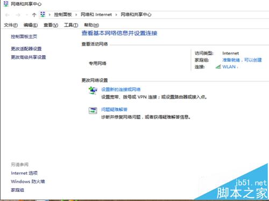Click the set up new connection icon
The image size is (269, 201).
pos(93,91)
